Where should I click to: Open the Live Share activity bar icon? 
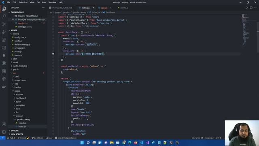coord(4,79)
